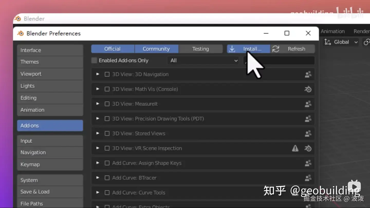The height and width of the screenshot is (208, 370).
Task: Expand the VR Scene Inspection details
Action: (98, 148)
